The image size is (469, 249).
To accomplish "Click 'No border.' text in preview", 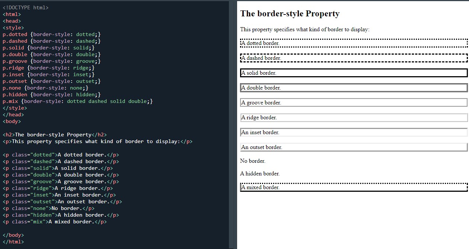I will [253, 161].
